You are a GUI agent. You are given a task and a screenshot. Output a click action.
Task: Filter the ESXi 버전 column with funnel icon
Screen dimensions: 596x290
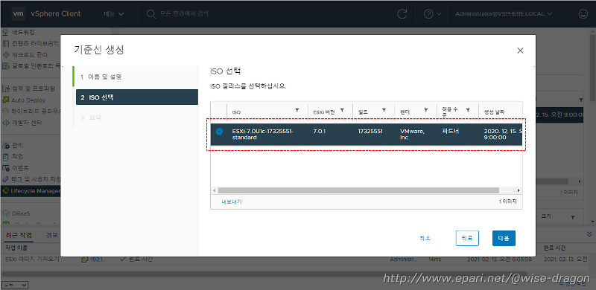point(342,110)
